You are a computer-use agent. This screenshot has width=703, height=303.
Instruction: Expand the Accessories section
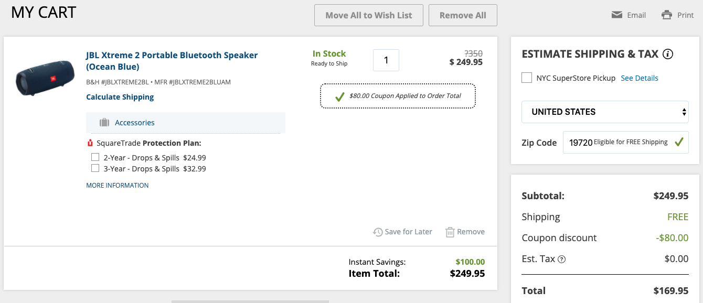click(135, 123)
